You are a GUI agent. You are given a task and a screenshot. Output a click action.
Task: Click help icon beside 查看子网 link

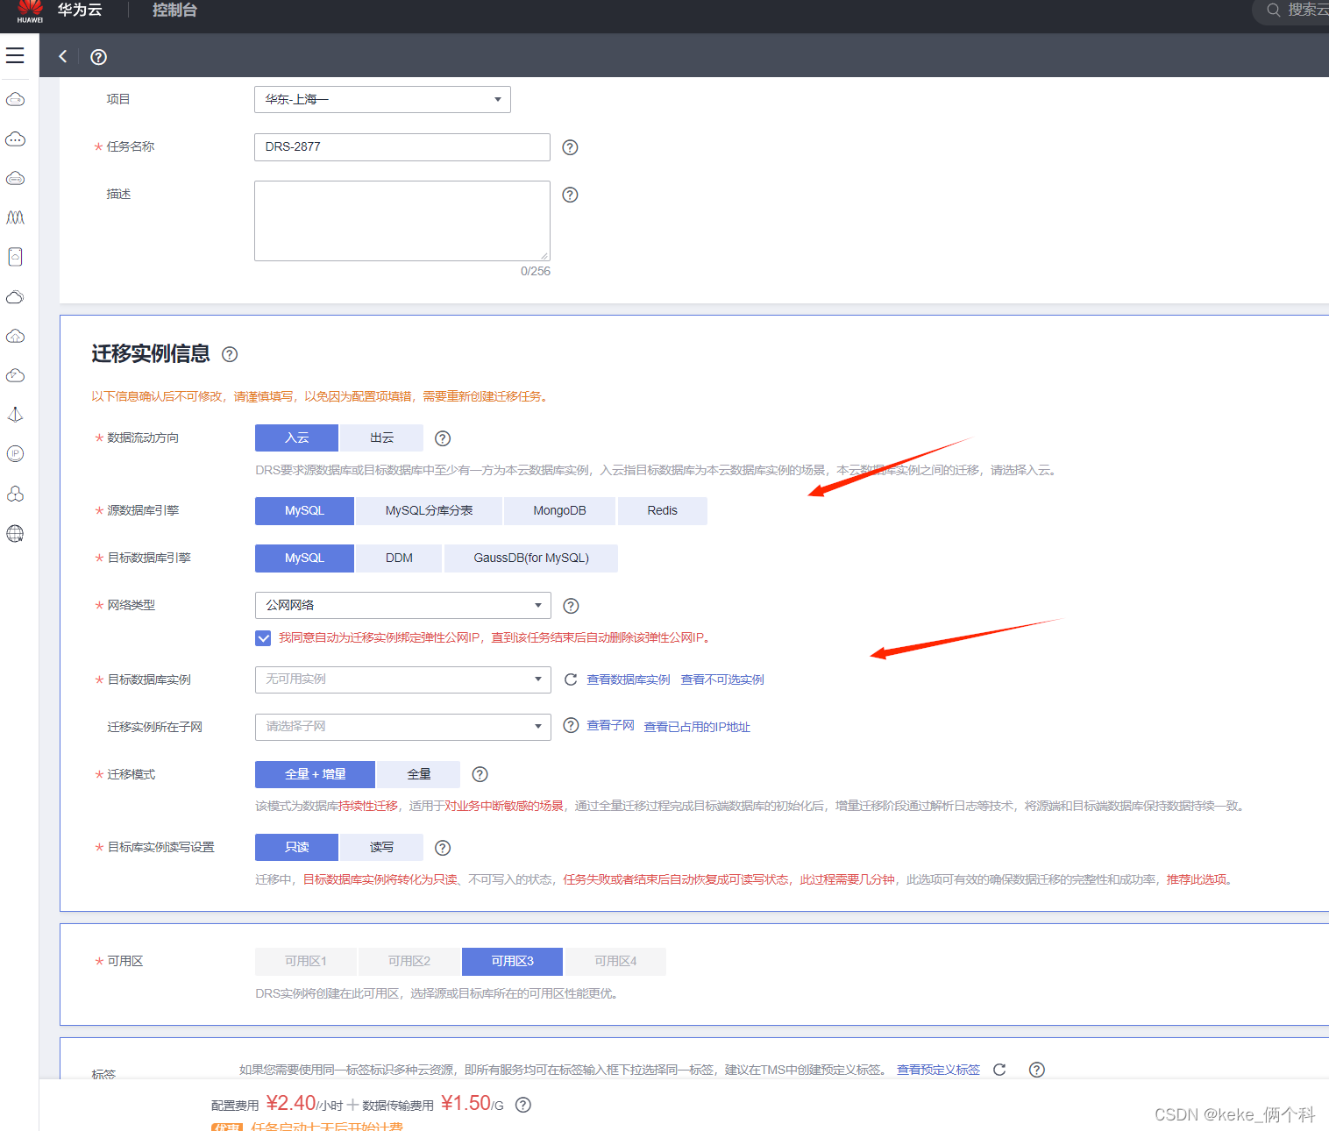(571, 725)
